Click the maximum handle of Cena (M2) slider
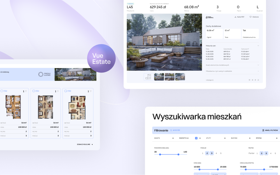The image size is (280, 175). 218,169
